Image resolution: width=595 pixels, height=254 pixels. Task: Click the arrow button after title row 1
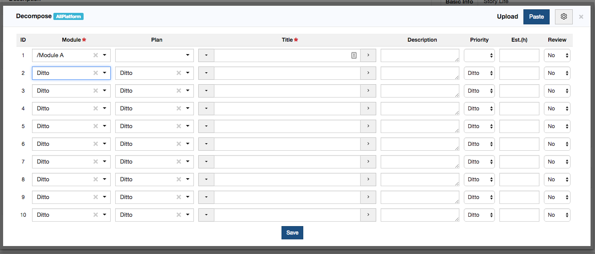click(368, 55)
